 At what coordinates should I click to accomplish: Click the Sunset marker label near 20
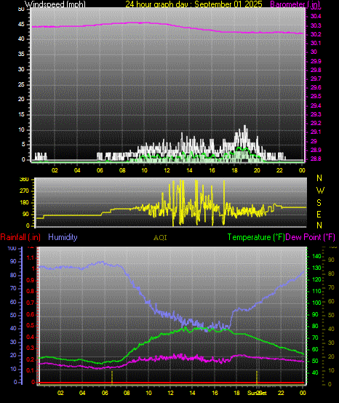[x=257, y=393]
